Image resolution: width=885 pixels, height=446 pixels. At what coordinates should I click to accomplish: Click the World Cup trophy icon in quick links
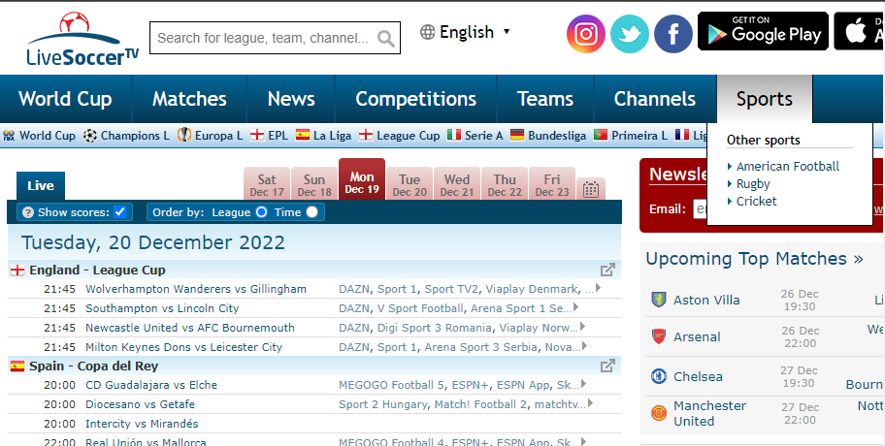9,136
